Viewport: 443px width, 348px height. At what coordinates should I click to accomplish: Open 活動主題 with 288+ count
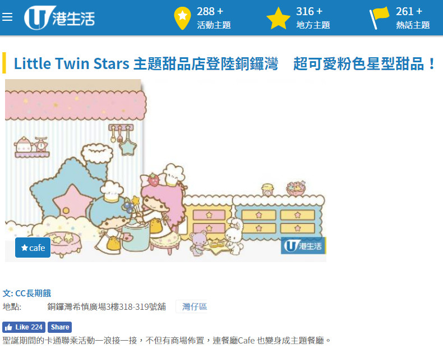pyautogui.click(x=214, y=18)
